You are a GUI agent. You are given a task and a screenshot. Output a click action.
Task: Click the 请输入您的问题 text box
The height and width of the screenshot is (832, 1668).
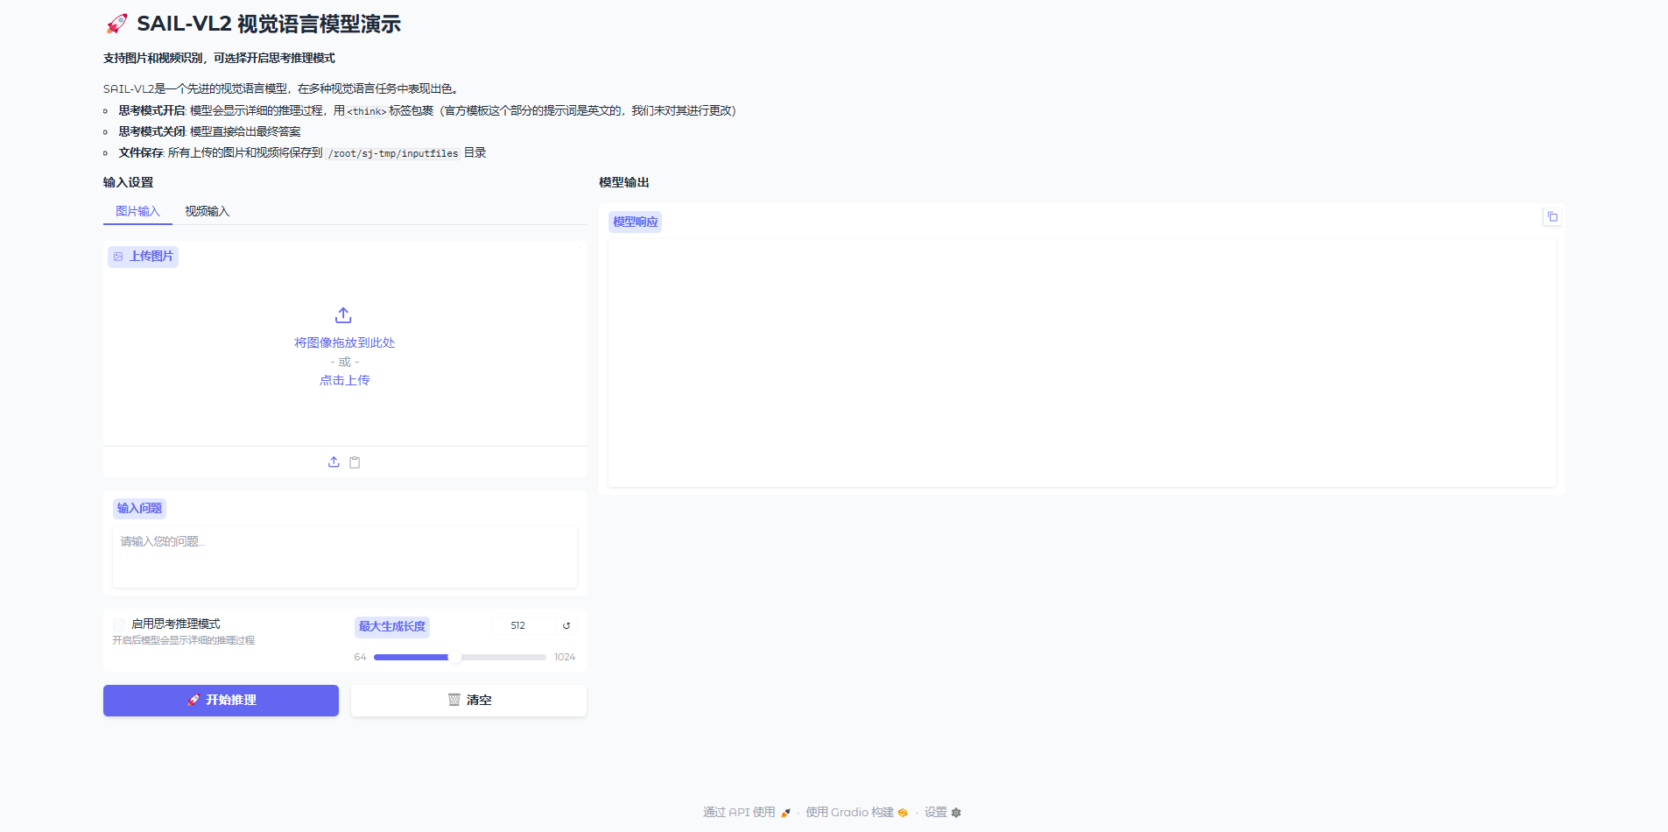click(x=345, y=556)
